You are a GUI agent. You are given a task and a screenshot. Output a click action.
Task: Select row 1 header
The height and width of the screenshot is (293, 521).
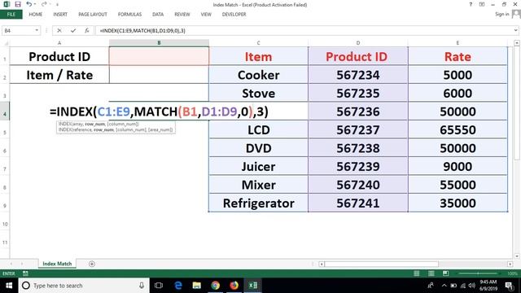[5, 56]
